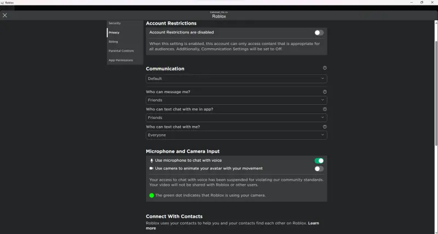Minimize the Roblox window

point(412,3)
